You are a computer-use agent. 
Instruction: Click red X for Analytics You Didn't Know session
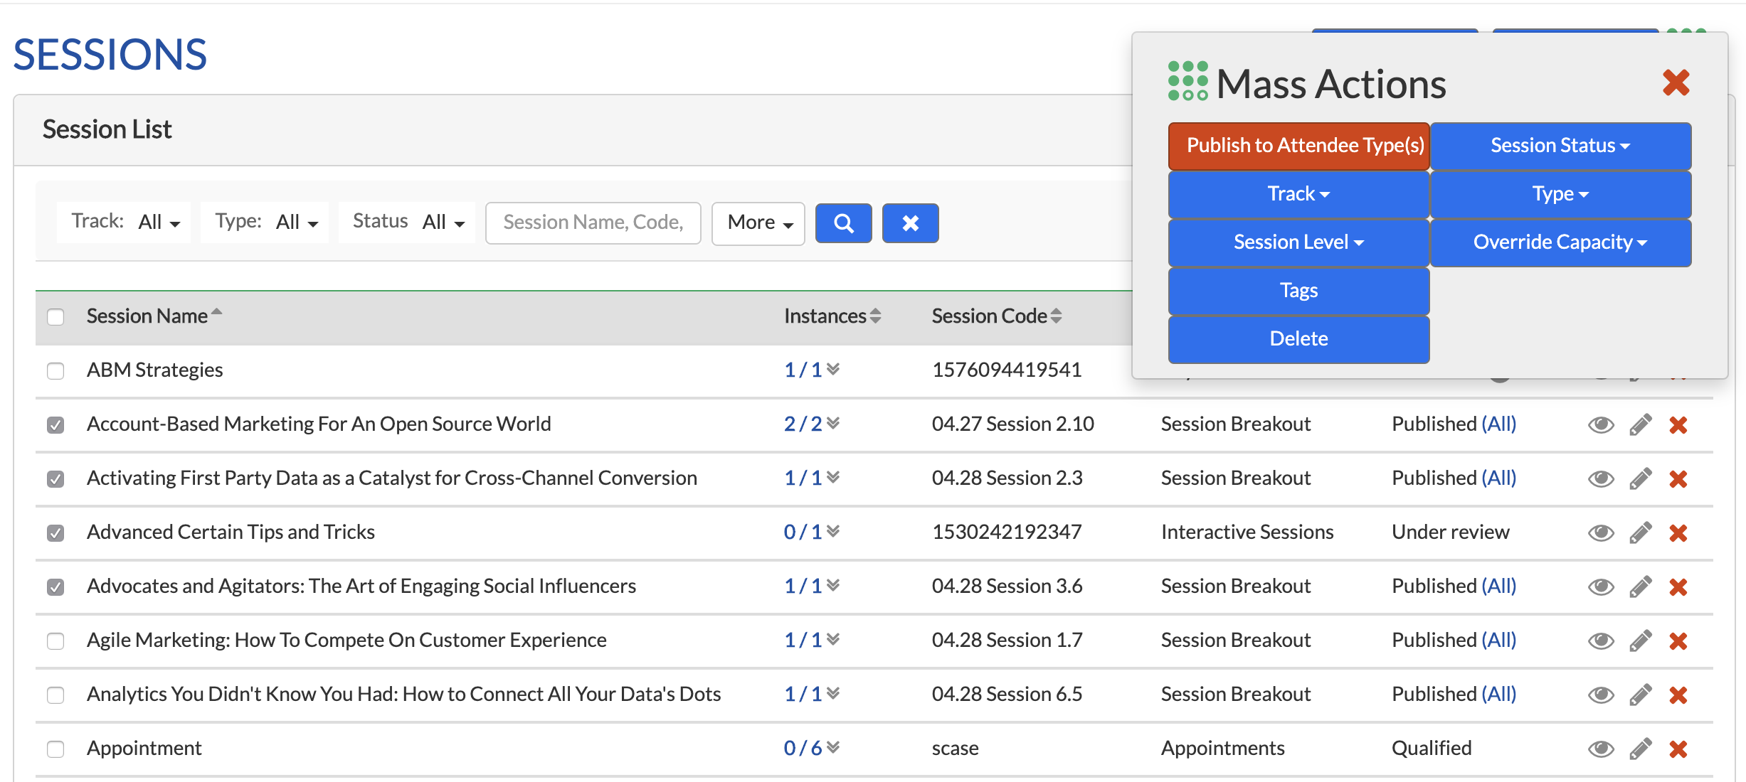(x=1678, y=695)
